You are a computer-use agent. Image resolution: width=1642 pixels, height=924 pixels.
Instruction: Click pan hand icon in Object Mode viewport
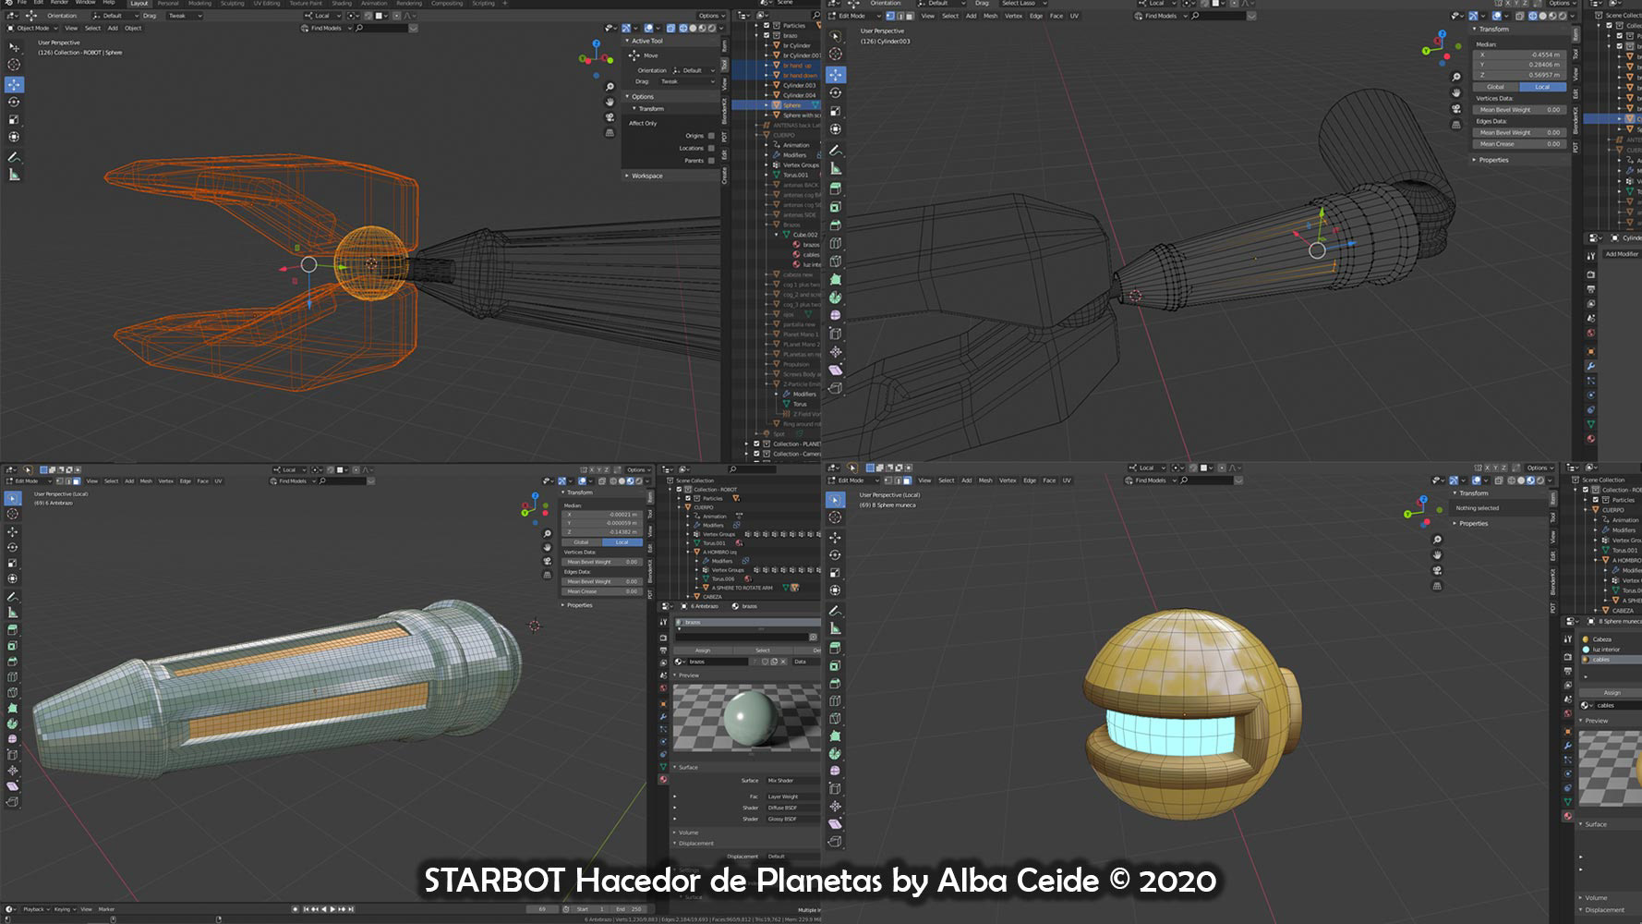coord(610,102)
